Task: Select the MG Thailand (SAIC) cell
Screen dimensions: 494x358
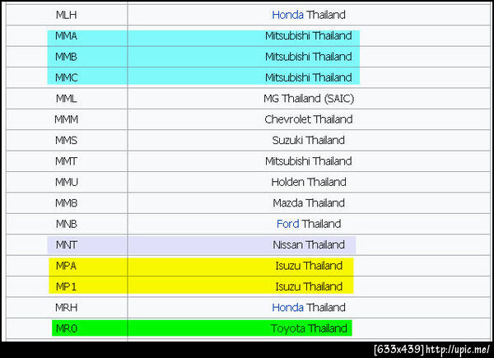Action: click(x=309, y=99)
